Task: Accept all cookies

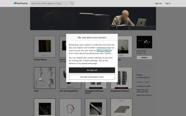Action: [92, 70]
